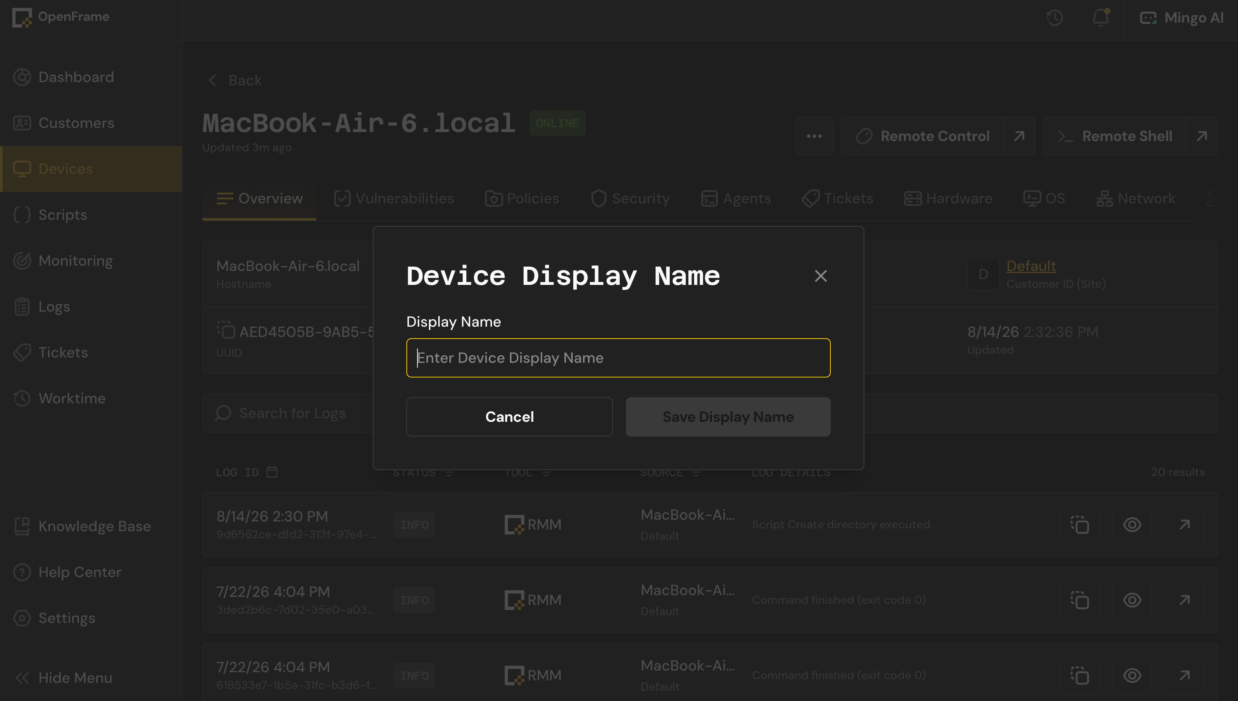
Task: Open Customers from the sidebar
Action: point(91,123)
